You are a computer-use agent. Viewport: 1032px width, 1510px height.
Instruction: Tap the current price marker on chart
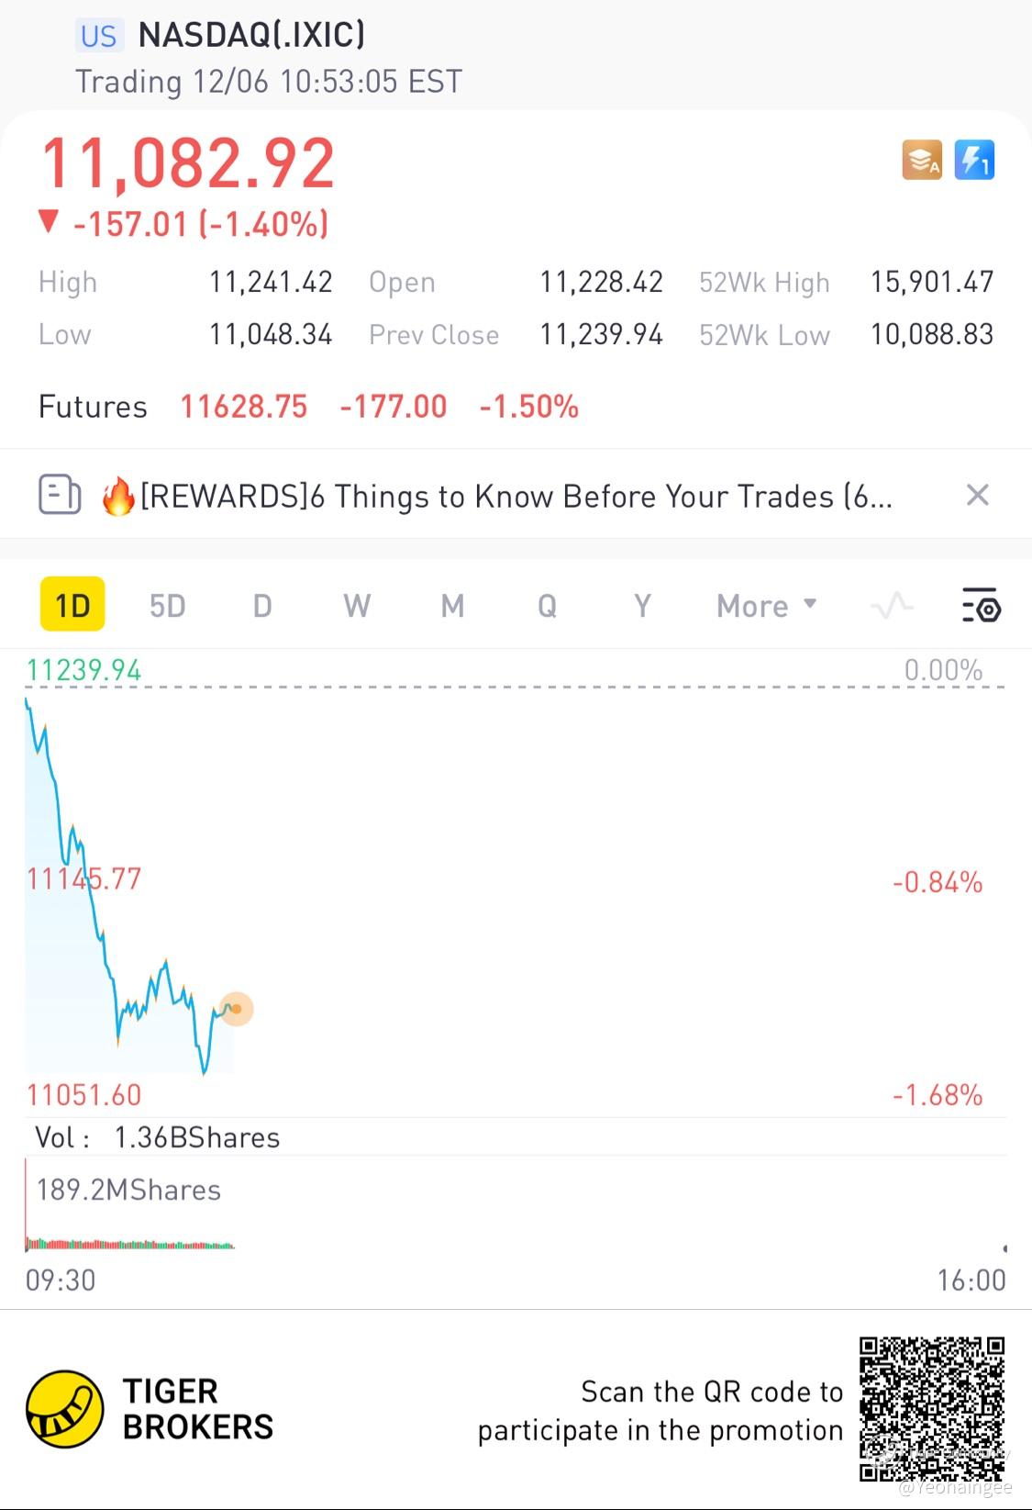click(237, 1009)
